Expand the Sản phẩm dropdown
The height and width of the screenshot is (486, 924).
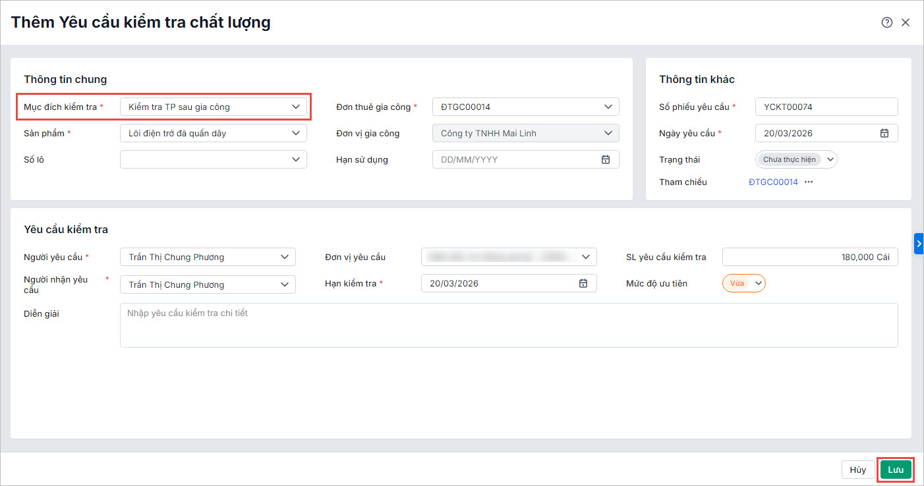click(214, 133)
